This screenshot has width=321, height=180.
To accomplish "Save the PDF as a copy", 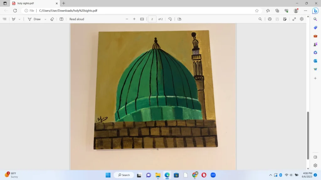I will pyautogui.click(x=285, y=19).
